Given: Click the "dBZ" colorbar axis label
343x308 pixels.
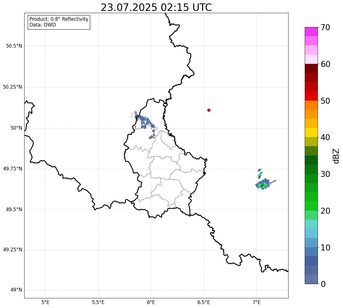Looking at the screenshot, I should [336, 156].
